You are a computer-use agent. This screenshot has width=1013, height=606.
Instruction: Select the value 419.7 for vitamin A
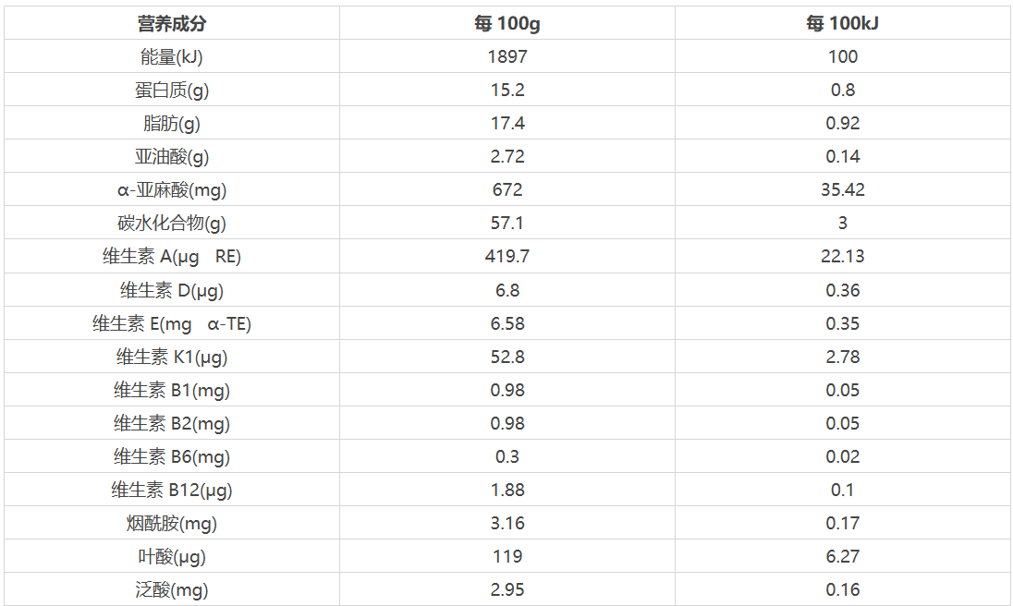click(x=506, y=257)
